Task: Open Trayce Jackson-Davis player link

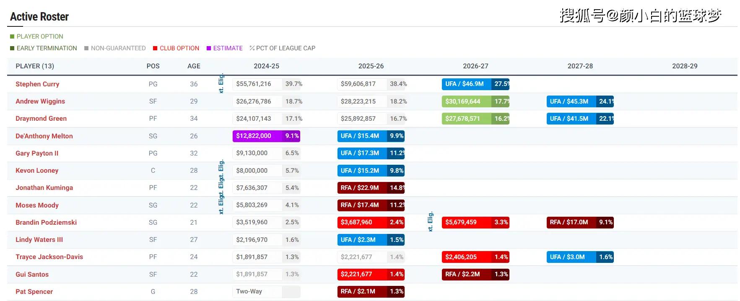Action: [x=49, y=257]
